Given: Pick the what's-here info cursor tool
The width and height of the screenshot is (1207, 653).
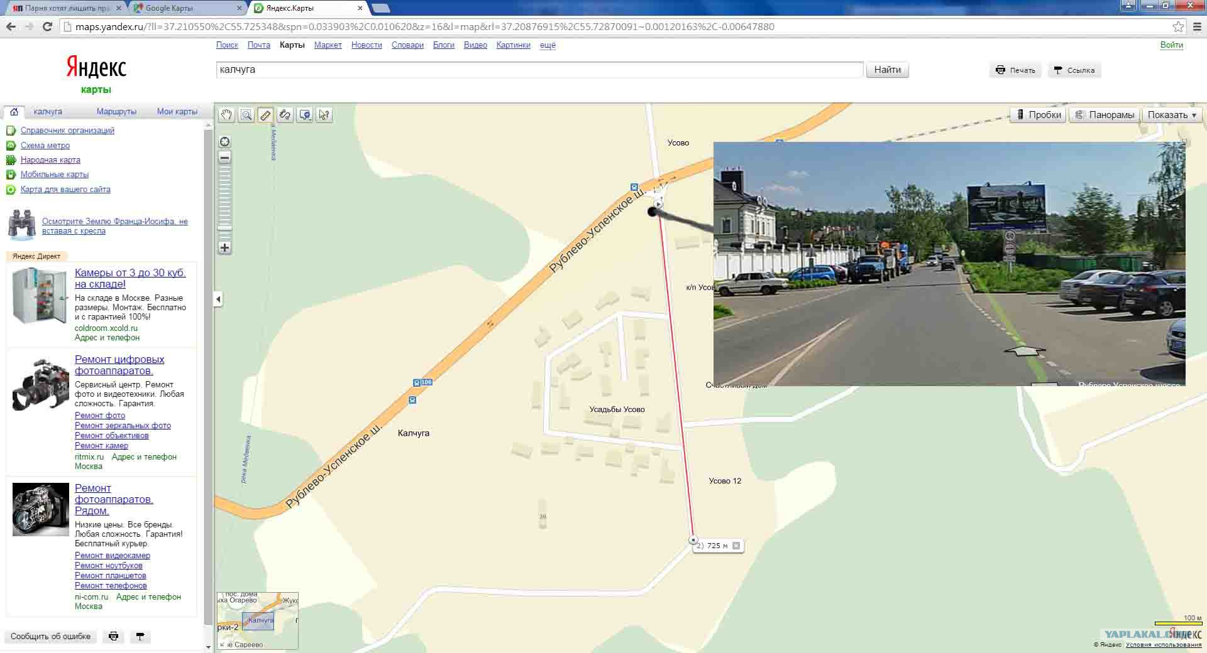Looking at the screenshot, I should pyautogui.click(x=324, y=115).
